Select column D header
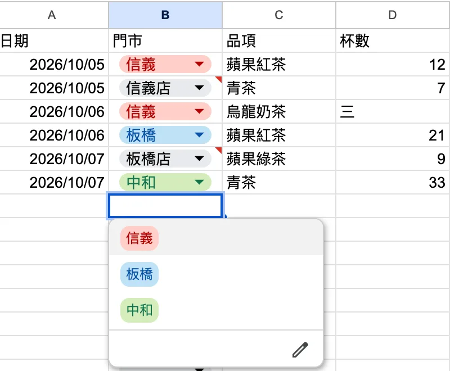The height and width of the screenshot is (371, 450). (x=393, y=15)
